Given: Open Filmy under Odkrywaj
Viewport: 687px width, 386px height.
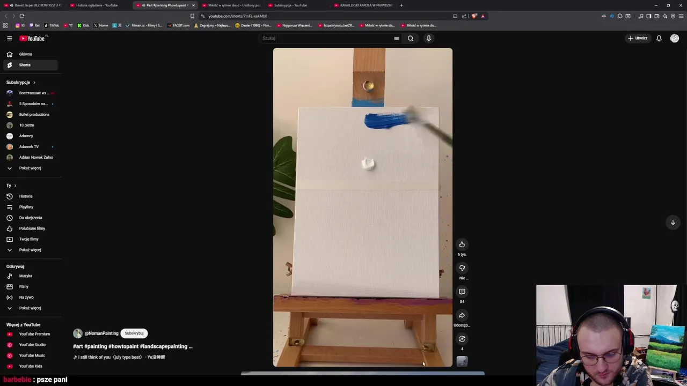Looking at the screenshot, I should [x=30, y=286].
